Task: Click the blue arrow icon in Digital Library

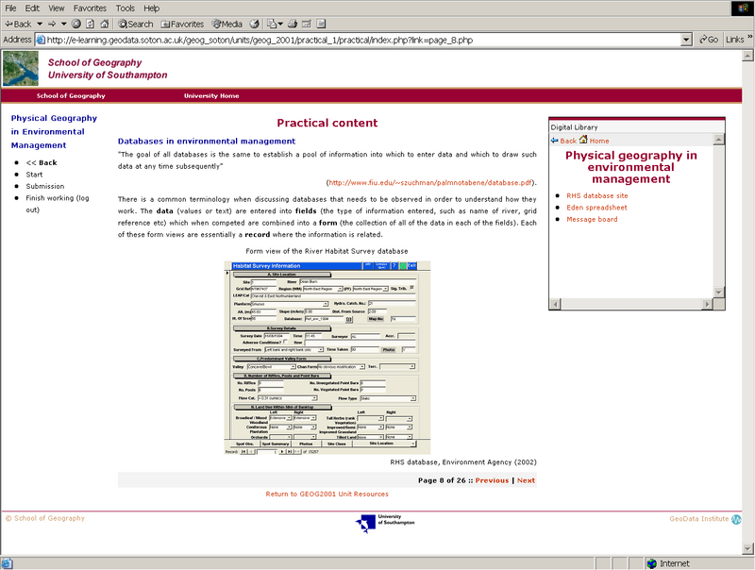Action: tap(555, 140)
